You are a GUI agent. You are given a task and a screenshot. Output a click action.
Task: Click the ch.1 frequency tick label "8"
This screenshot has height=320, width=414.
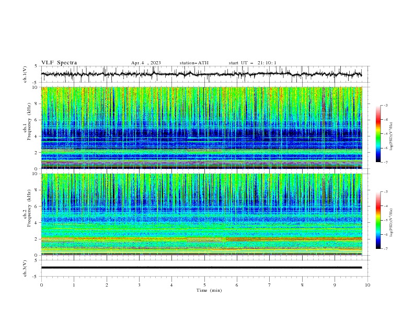[x=37, y=104]
